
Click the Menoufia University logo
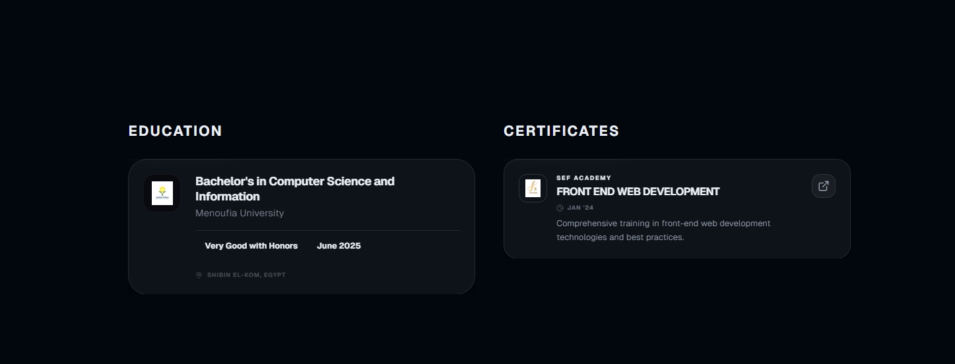click(x=162, y=193)
